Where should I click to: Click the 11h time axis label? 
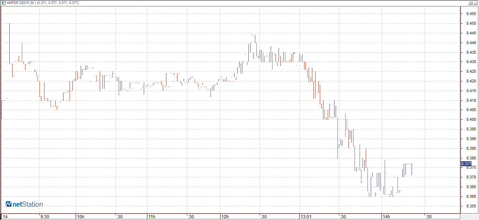(x=152, y=217)
